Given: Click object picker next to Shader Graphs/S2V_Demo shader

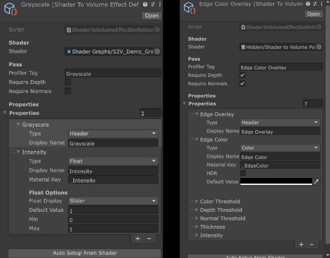Looking at the screenshot, I should pos(157,51).
